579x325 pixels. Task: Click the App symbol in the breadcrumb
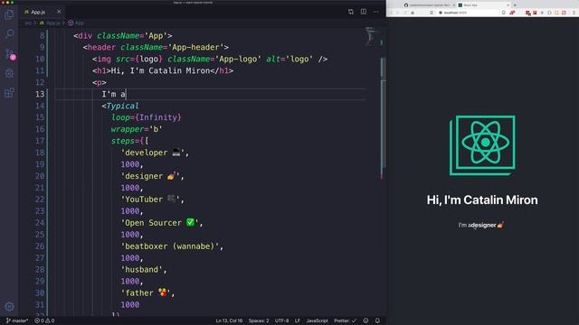(x=76, y=23)
